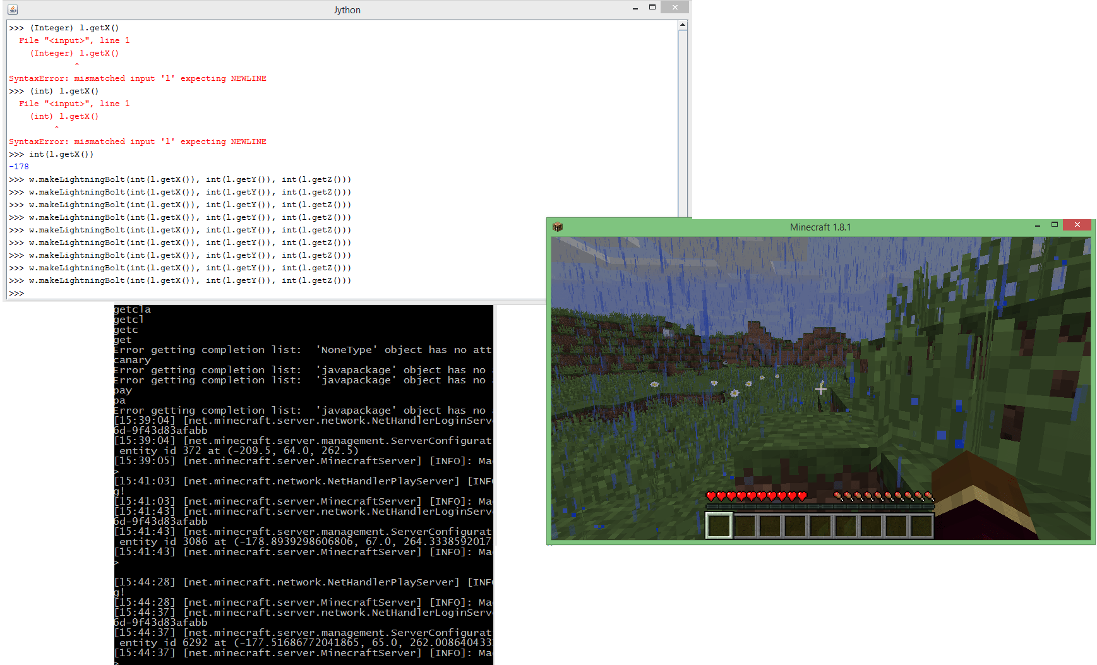Click the '>>> (Integer) l.getX()' prompt line
Viewport: 1097px width, 665px height.
pyautogui.click(x=64, y=28)
